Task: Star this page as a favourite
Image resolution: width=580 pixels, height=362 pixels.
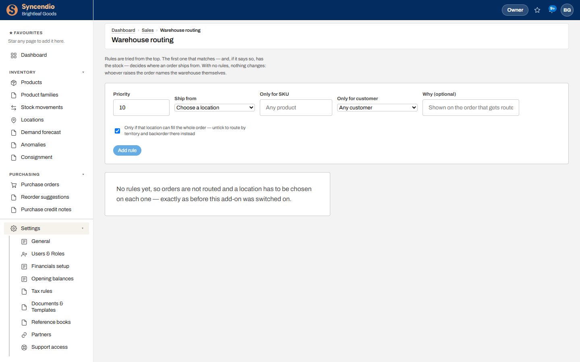Action: (537, 10)
